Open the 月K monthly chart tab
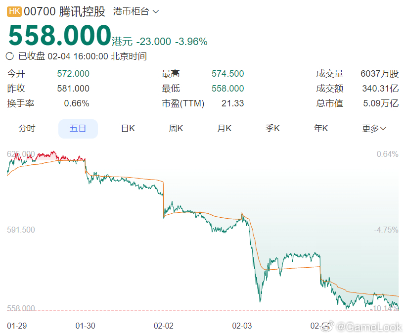 tap(224, 128)
